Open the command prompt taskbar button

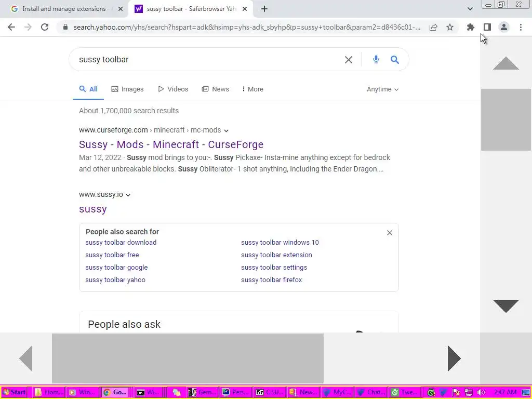click(148, 392)
